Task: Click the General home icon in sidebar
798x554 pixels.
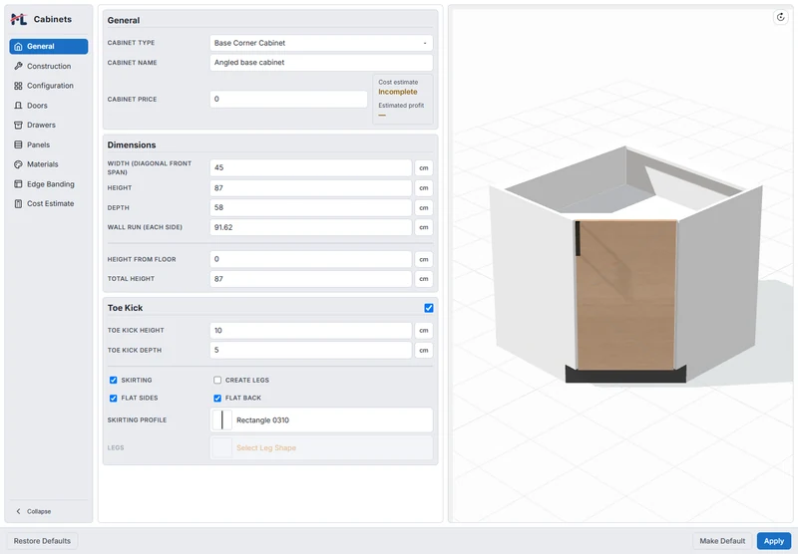Action: click(x=18, y=46)
